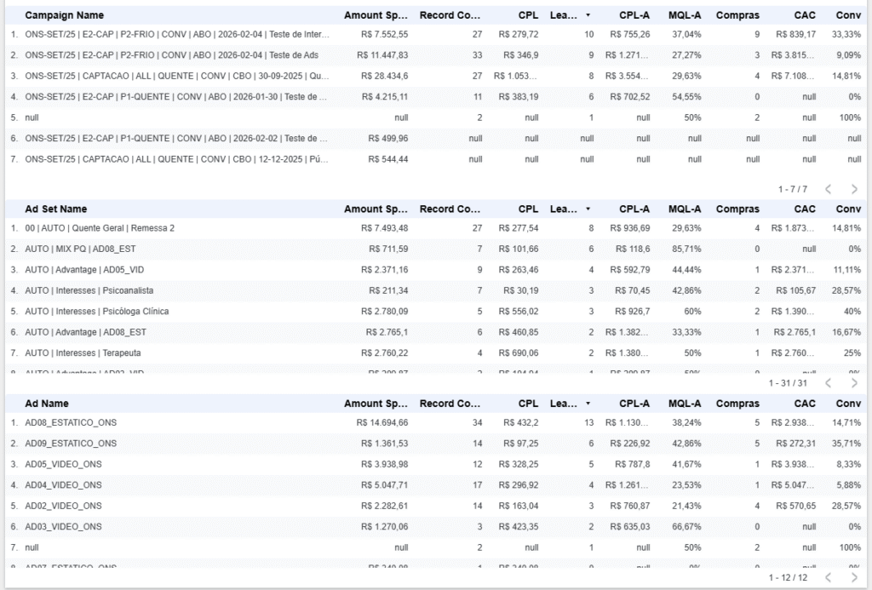Go back a page in Ad Name table
The width and height of the screenshot is (872, 590).
coord(828,577)
